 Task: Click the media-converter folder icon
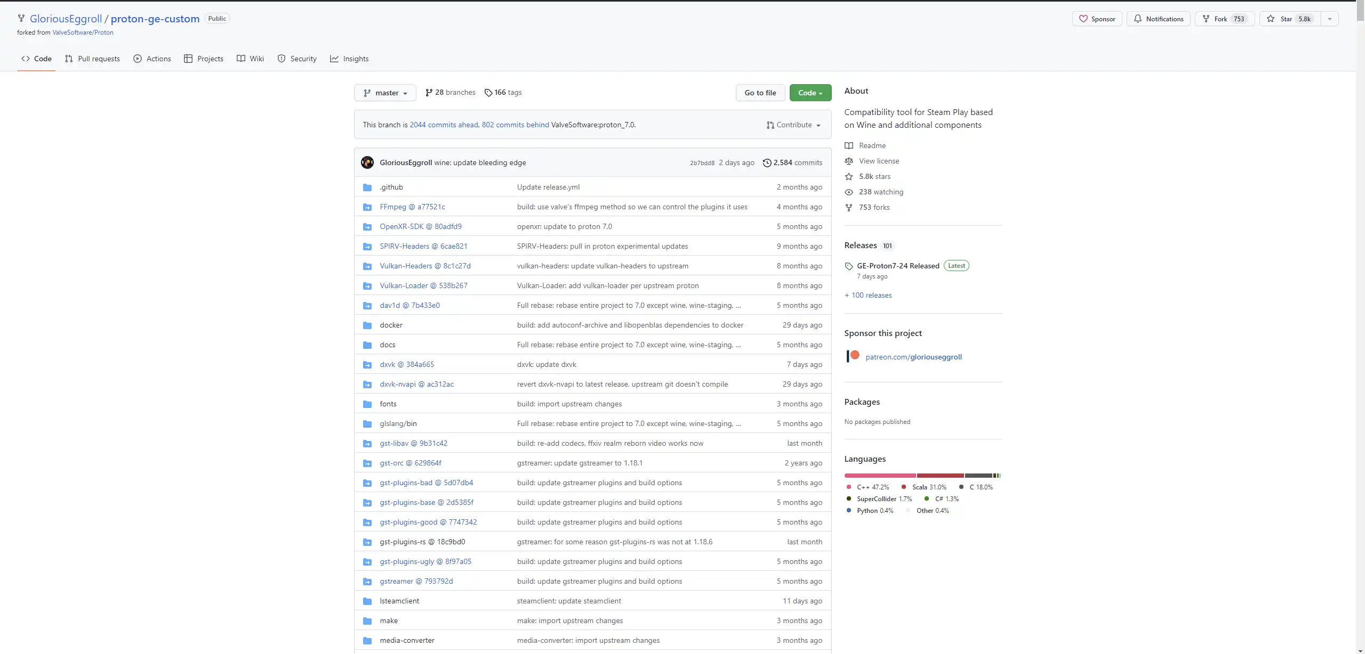pyautogui.click(x=367, y=641)
